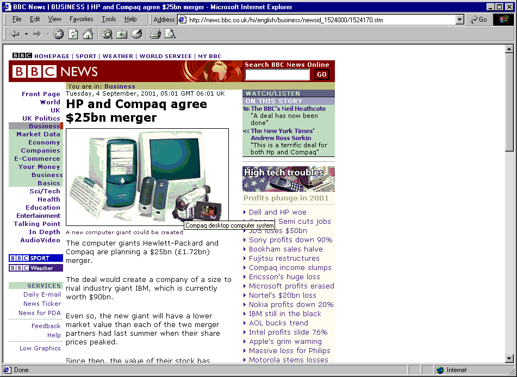
Task: Click the red GO search button
Action: click(321, 75)
